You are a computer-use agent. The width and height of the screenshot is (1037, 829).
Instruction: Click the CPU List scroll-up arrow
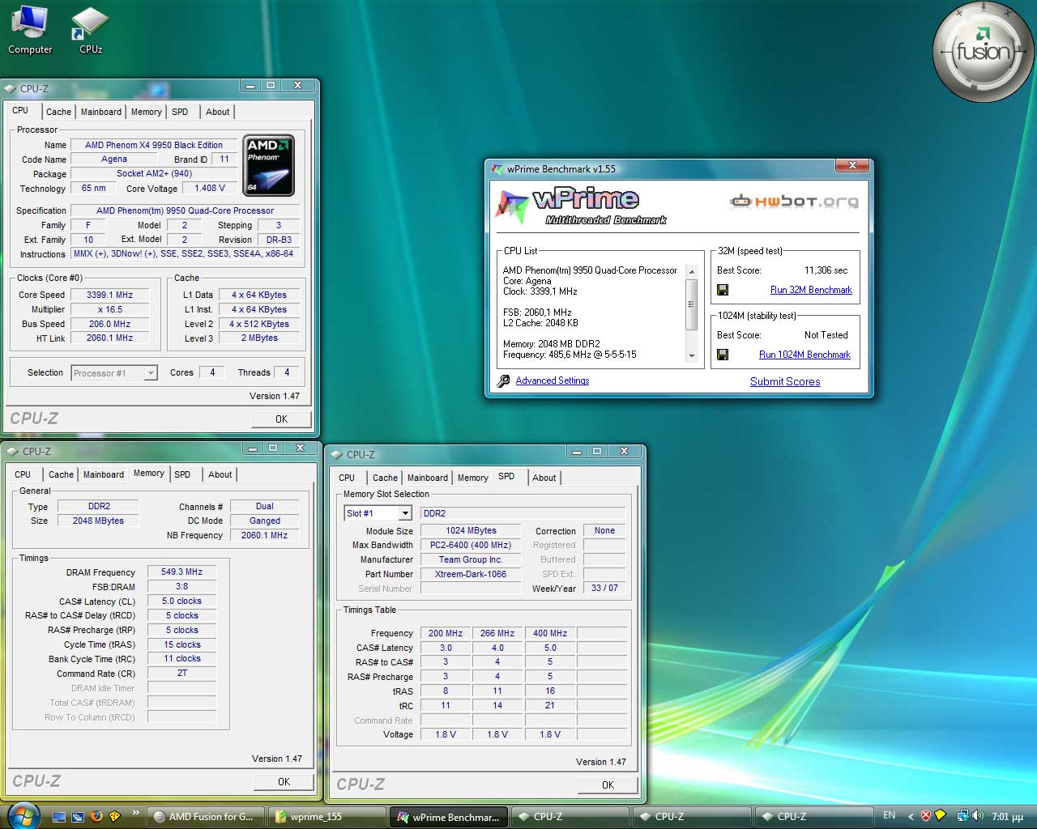pyautogui.click(x=691, y=271)
